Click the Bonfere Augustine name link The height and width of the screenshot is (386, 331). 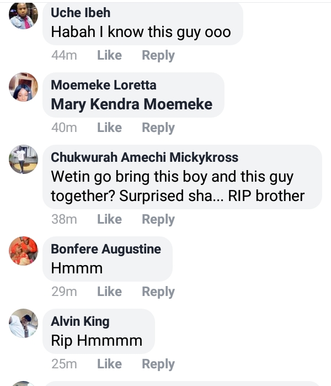pyautogui.click(x=106, y=249)
